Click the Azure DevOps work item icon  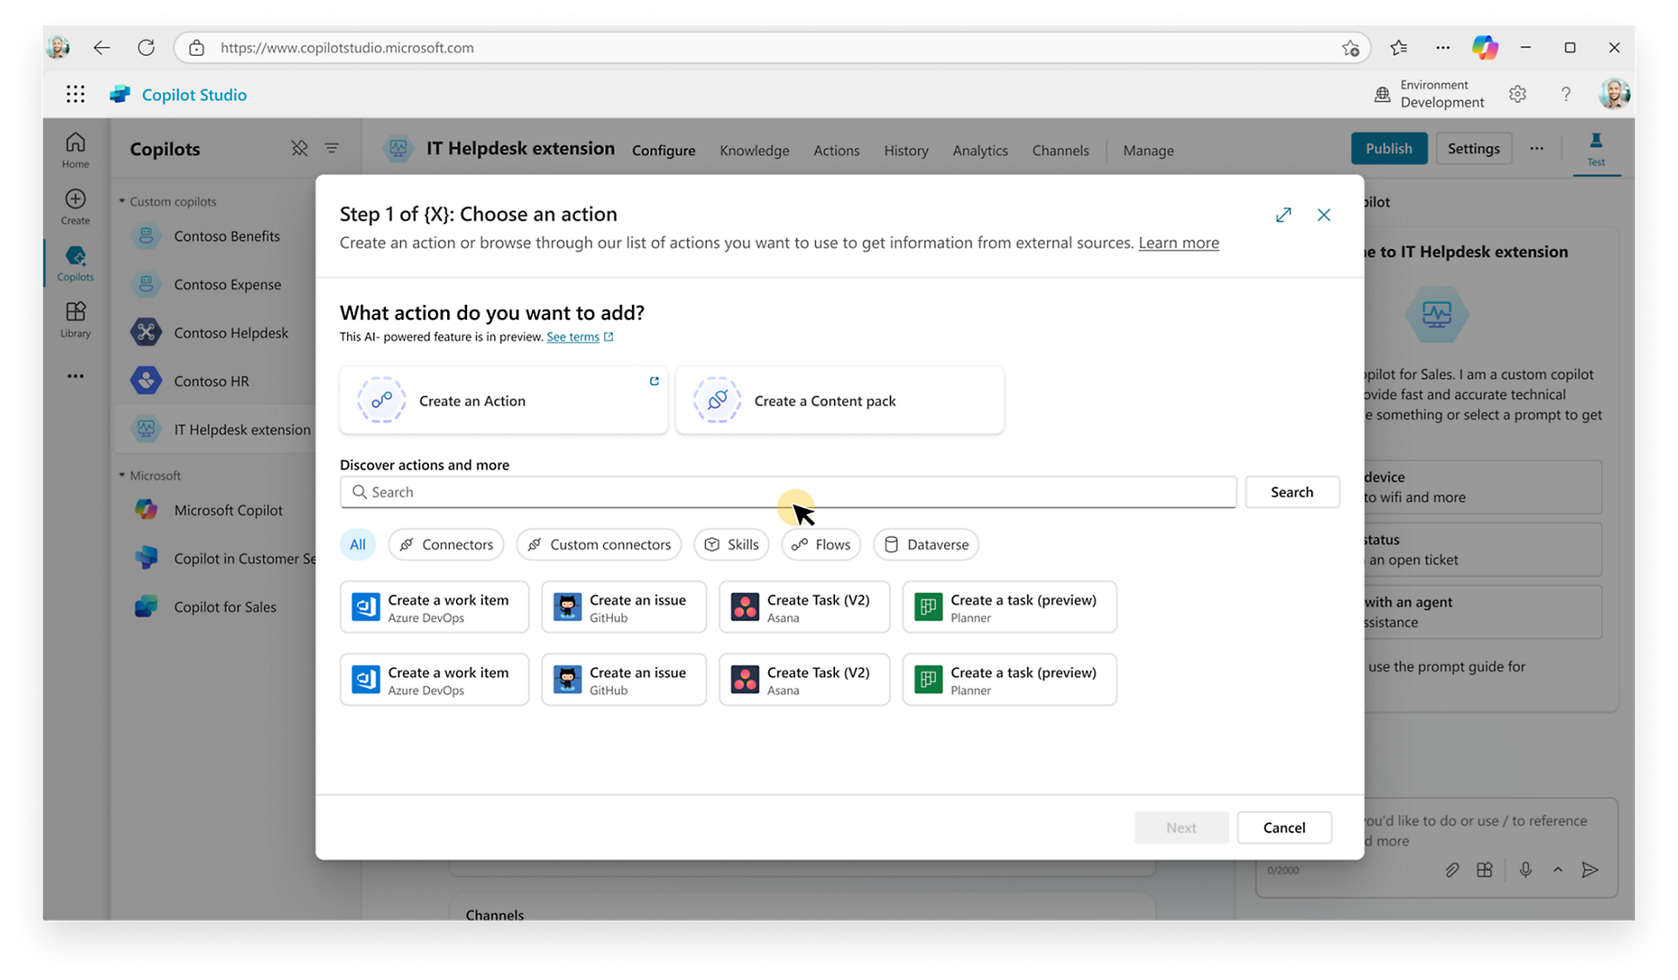[365, 605]
